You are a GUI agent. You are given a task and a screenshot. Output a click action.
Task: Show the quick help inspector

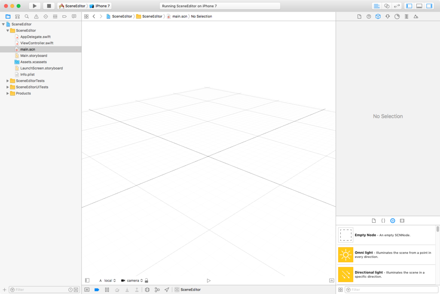pos(369,17)
